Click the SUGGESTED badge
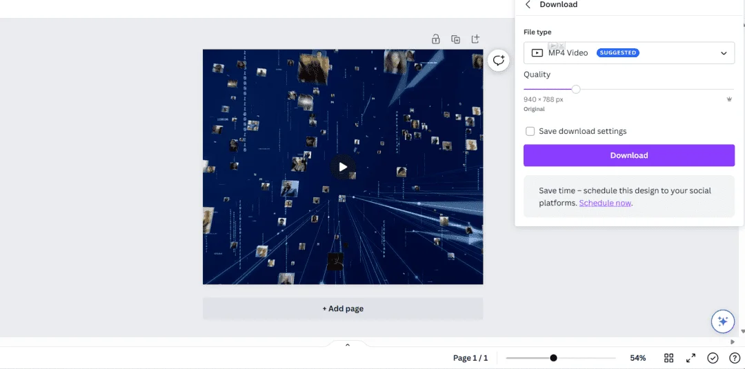This screenshot has height=369, width=745. point(617,52)
